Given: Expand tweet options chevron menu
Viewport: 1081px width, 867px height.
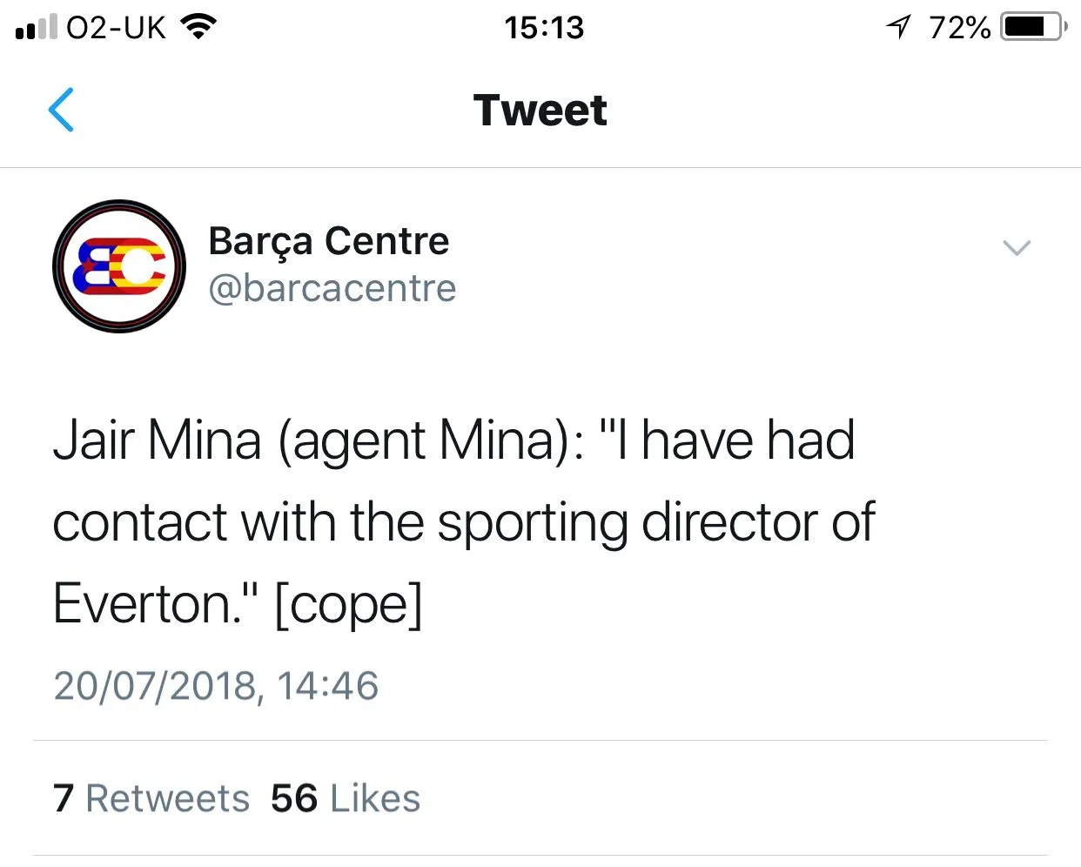Looking at the screenshot, I should pyautogui.click(x=1016, y=248).
